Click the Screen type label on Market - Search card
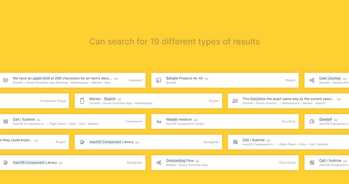 point(214,101)
